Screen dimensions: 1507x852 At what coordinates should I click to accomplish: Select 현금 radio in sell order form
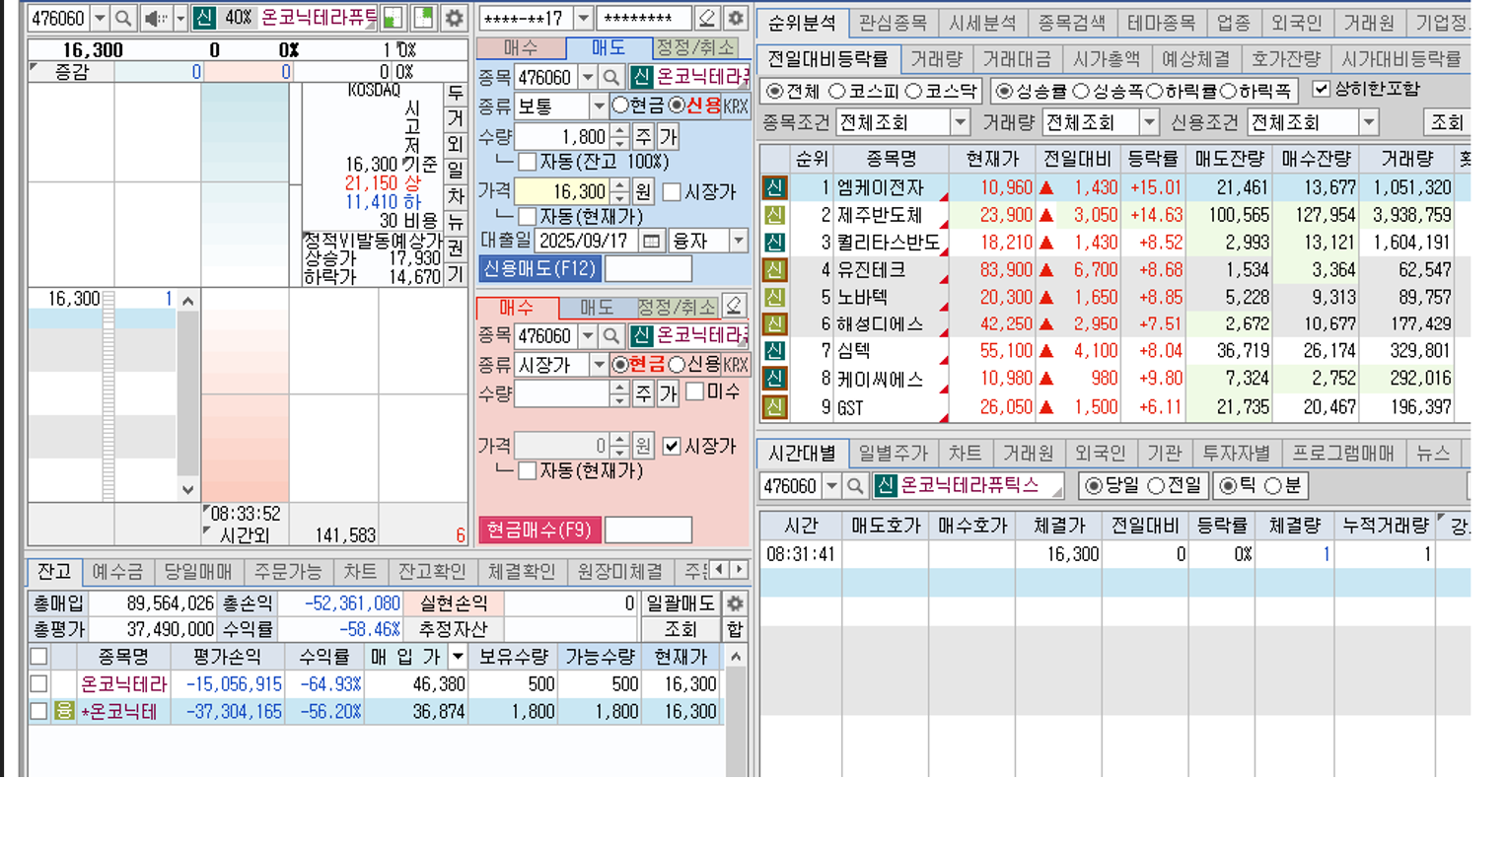pyautogui.click(x=620, y=106)
